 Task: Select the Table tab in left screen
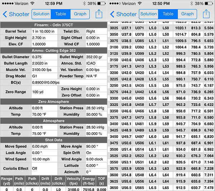(x=61, y=14)
